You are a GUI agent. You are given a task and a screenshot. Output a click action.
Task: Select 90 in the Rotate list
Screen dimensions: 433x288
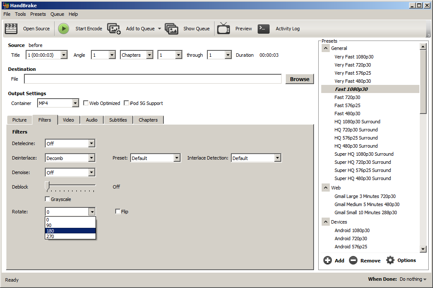(x=70, y=225)
